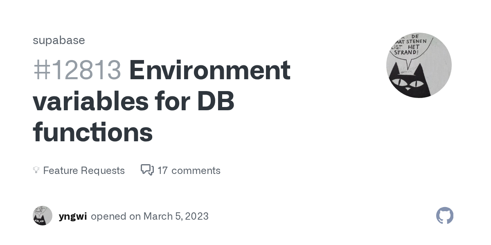Click the GitHub Octocat logo
Image resolution: width=491 pixels, height=245 pixels.
click(x=445, y=216)
